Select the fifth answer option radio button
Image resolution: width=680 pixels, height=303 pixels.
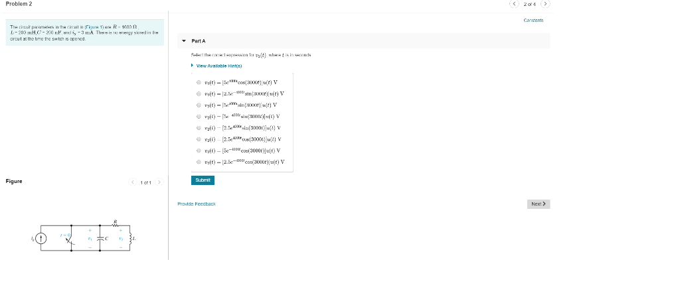(199, 128)
